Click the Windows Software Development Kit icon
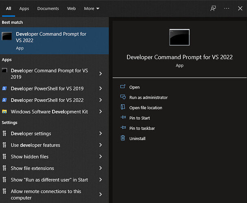 4,112
